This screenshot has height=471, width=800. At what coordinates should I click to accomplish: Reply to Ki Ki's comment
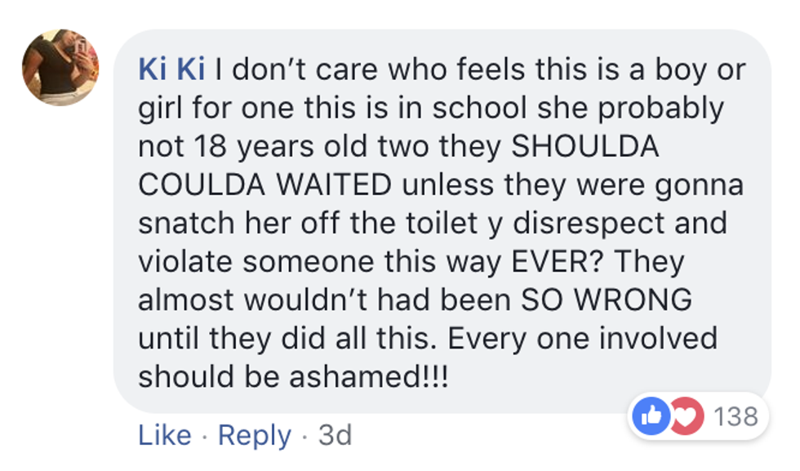pos(254,435)
